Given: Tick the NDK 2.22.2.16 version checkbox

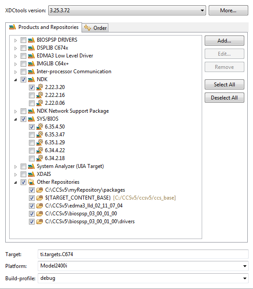Looking at the screenshot, I should coord(32,95).
